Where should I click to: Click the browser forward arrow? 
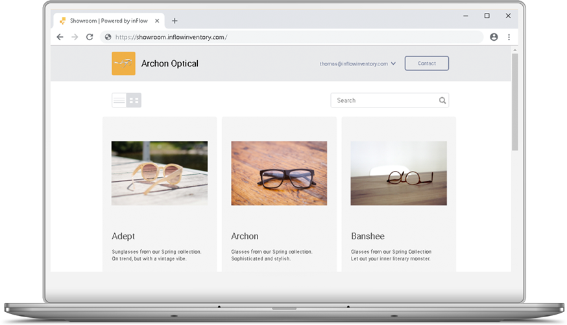(x=75, y=37)
